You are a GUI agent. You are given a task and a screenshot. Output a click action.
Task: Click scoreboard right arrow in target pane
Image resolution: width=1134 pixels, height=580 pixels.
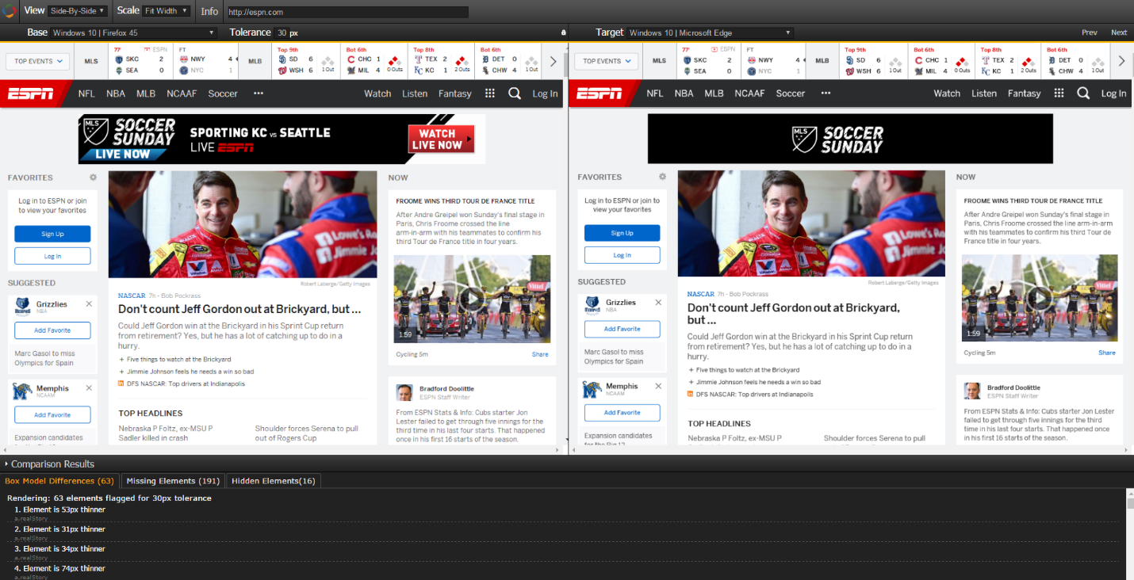[x=1121, y=61]
